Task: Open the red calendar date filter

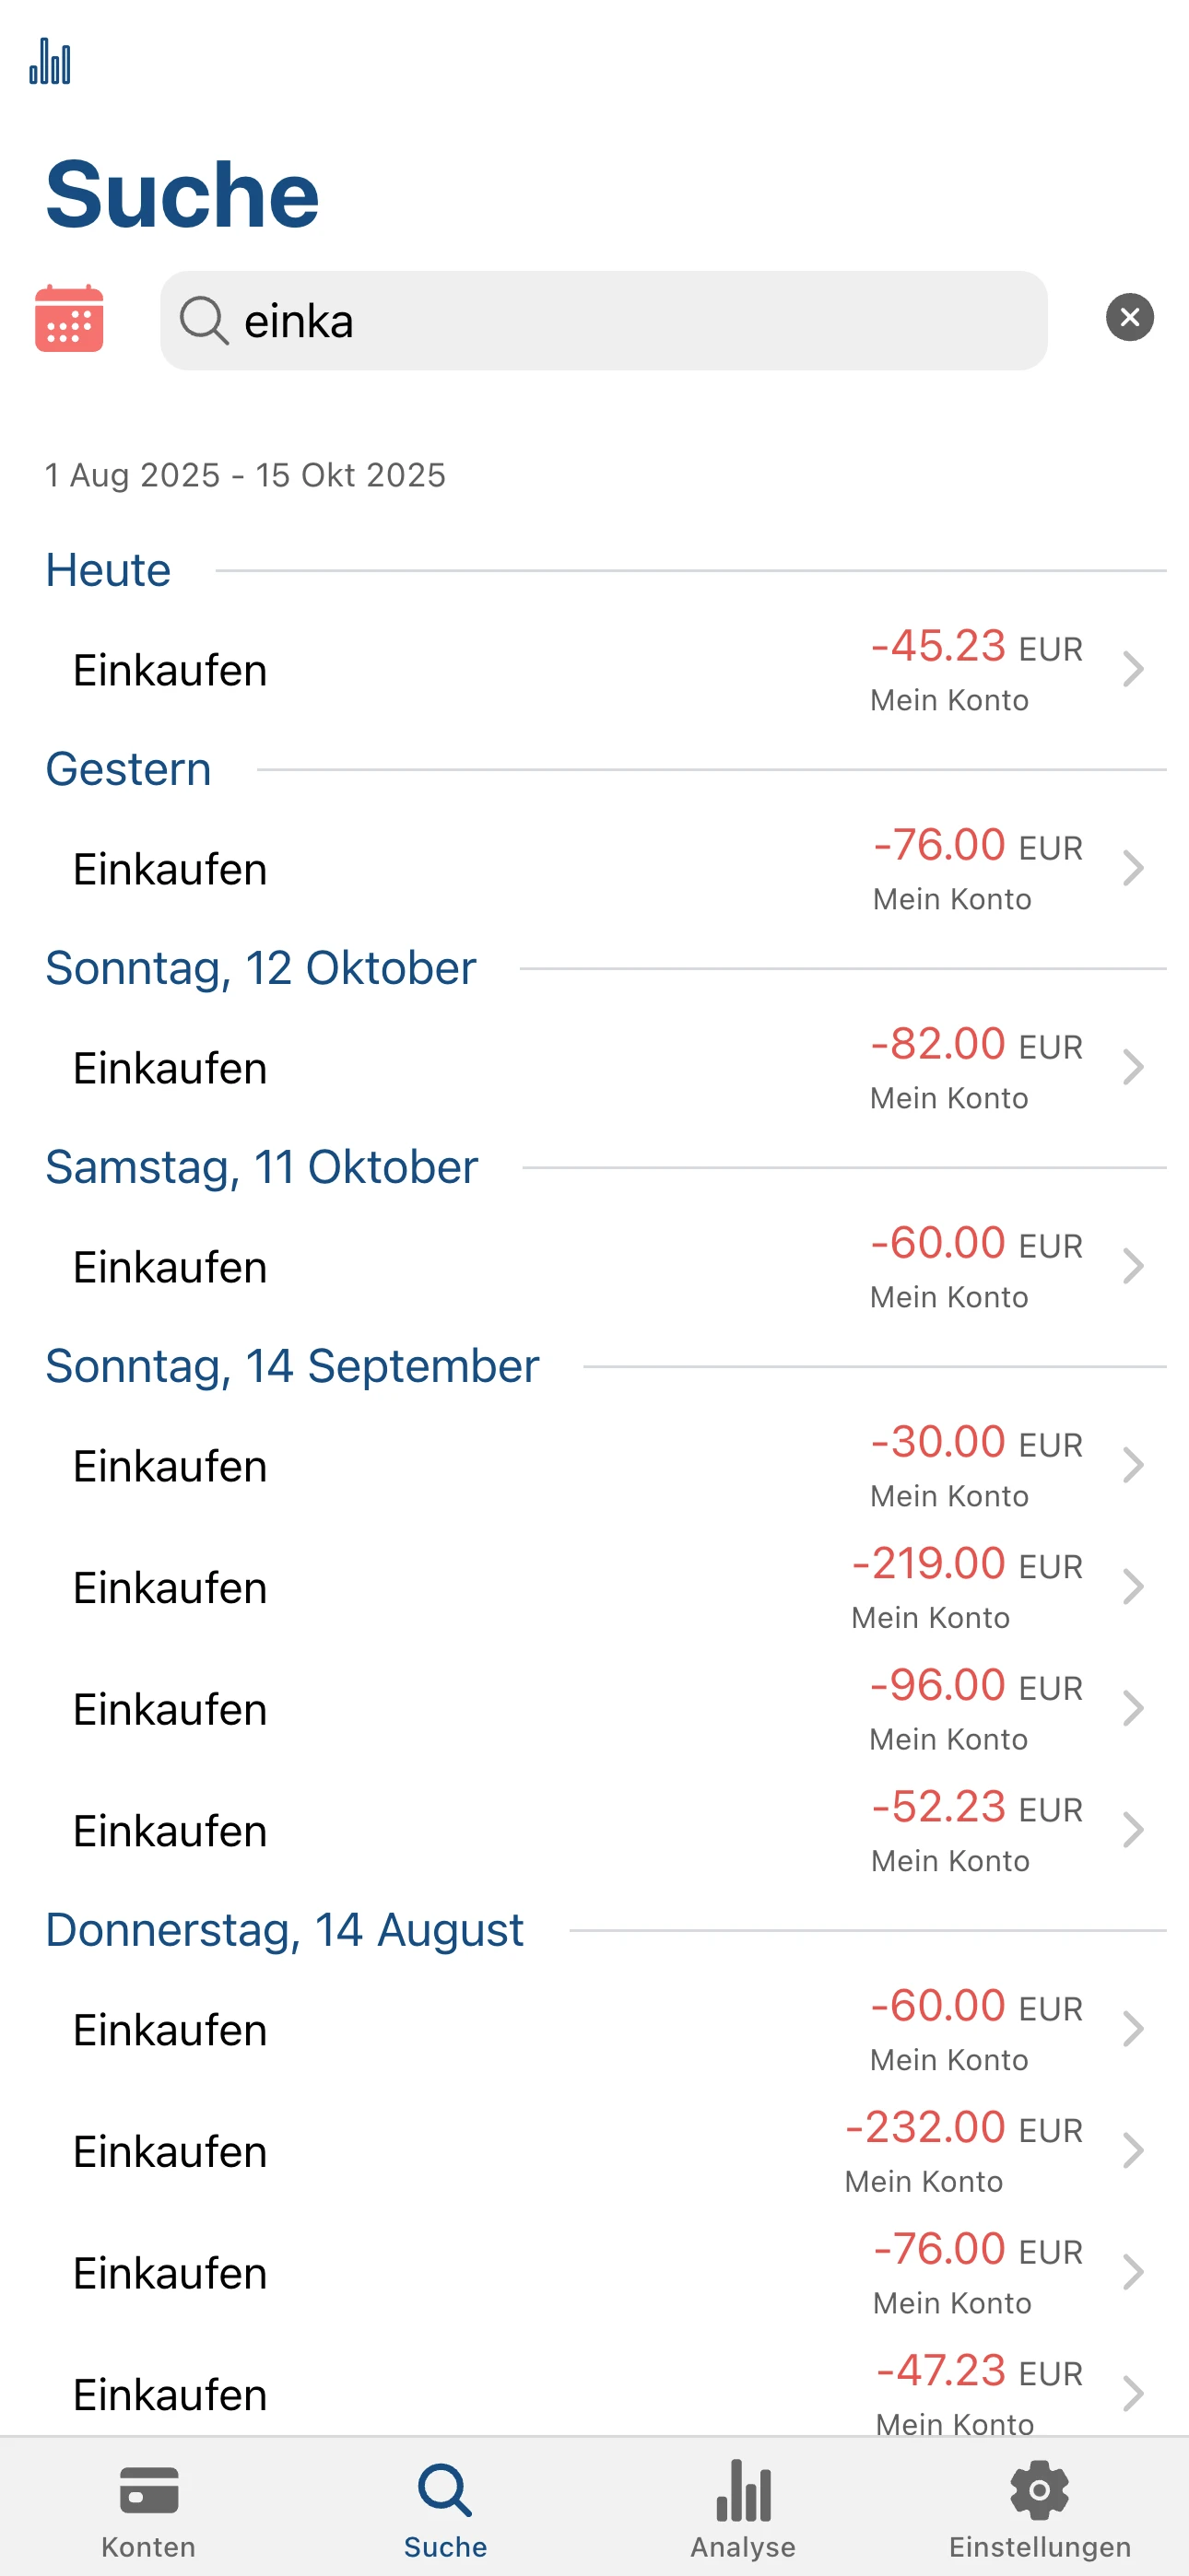Action: pyautogui.click(x=69, y=319)
